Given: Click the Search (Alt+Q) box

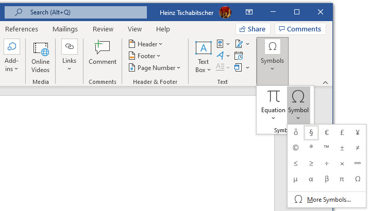Looking at the screenshot, I should point(76,12).
